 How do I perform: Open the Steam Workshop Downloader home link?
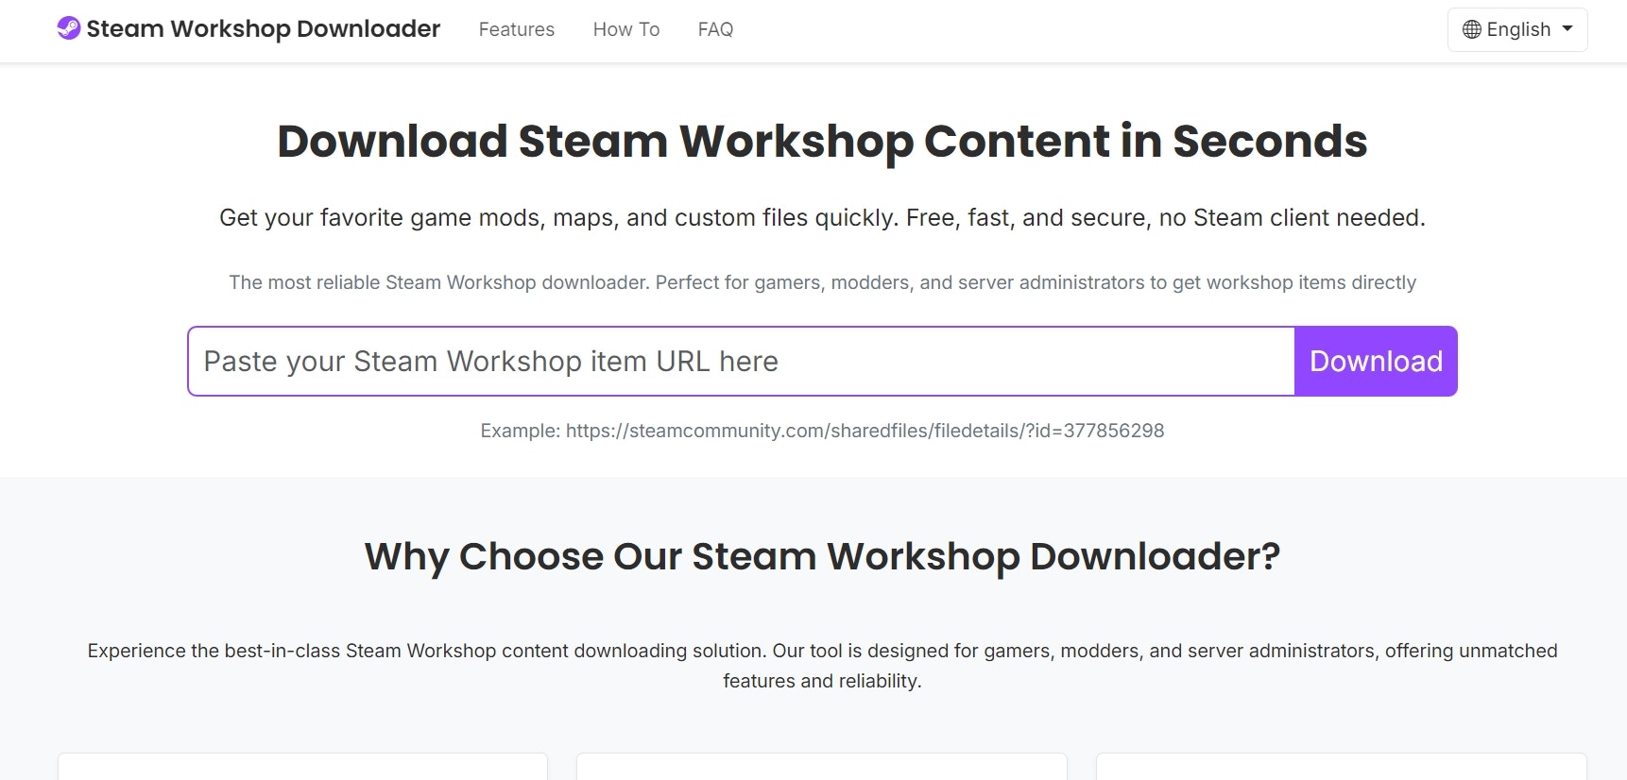pos(248,28)
